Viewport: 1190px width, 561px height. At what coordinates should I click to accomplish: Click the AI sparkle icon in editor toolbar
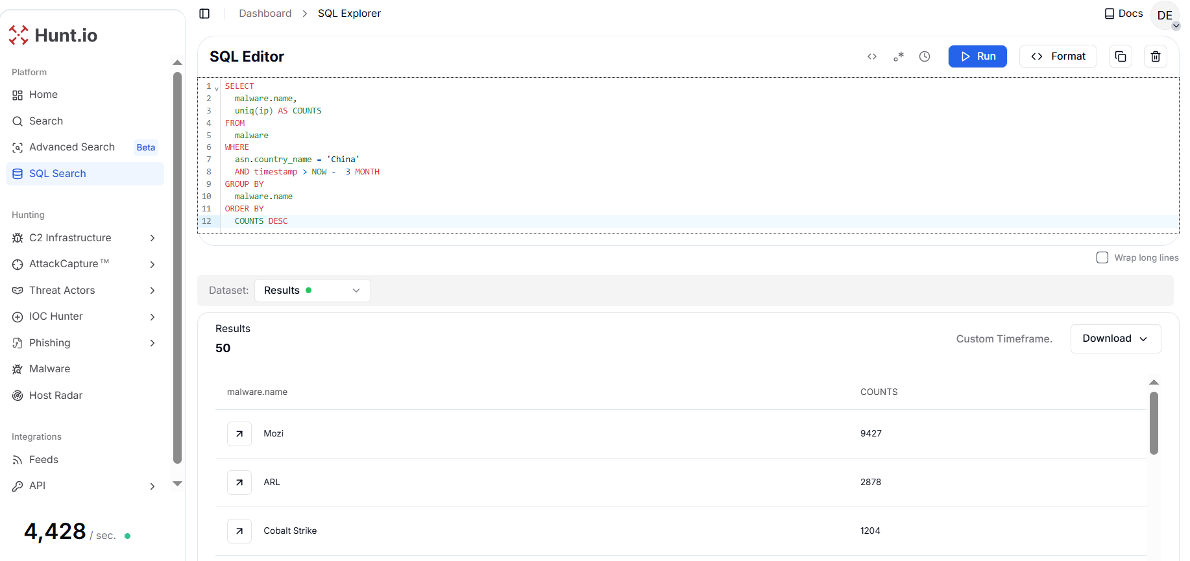point(899,56)
